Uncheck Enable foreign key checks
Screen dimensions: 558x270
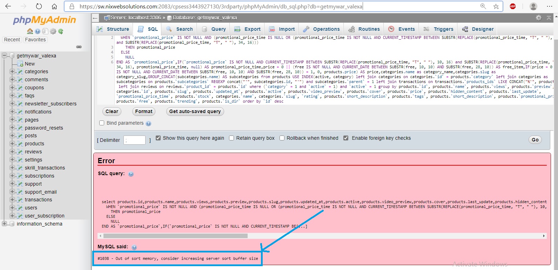(346, 138)
